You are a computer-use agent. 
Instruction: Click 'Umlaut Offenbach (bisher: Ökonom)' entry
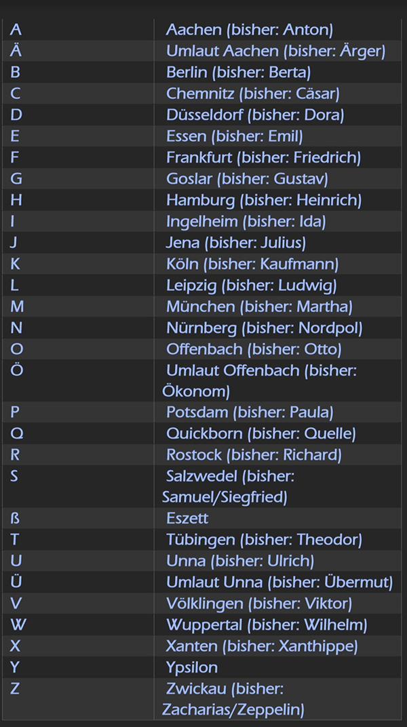tap(260, 381)
